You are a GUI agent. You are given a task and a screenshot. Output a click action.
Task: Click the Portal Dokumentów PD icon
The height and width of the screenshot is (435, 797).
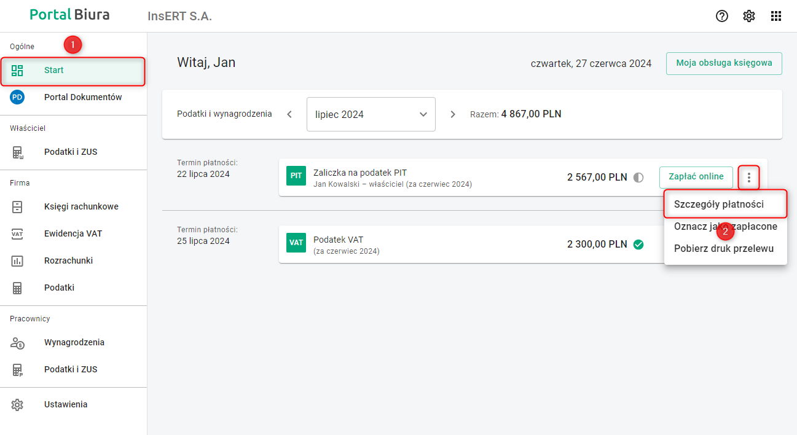tap(17, 97)
